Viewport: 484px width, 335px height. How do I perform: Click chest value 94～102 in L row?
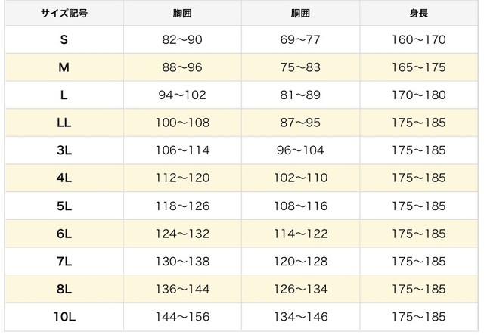[x=182, y=95]
